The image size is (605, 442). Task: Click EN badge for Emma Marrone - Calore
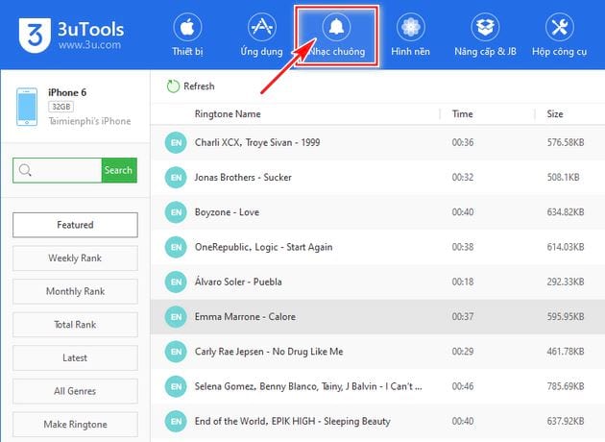point(176,317)
